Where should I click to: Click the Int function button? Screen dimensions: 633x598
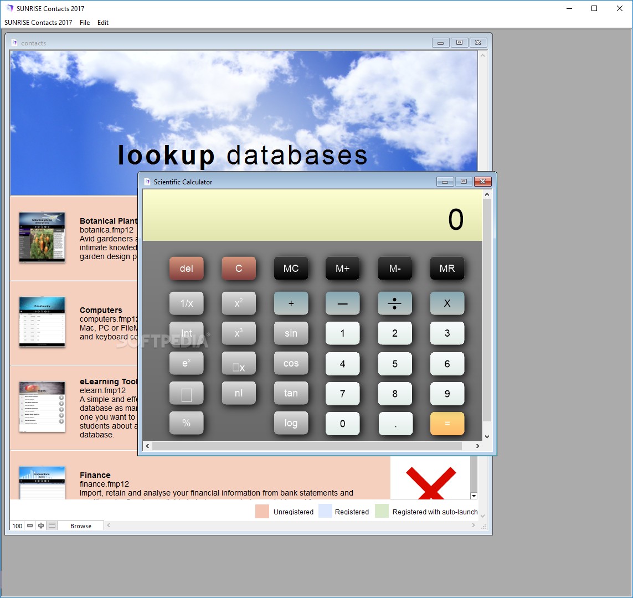tap(186, 333)
